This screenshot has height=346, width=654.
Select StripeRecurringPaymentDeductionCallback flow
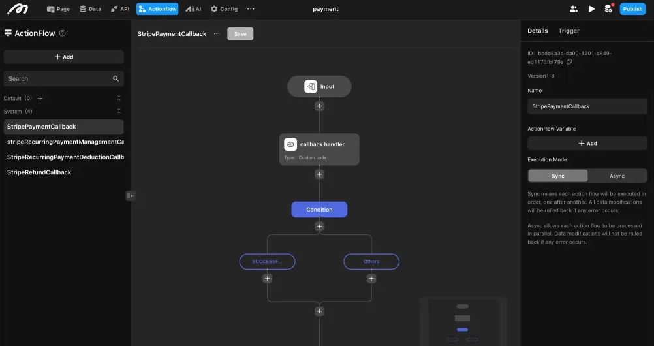[x=64, y=157]
